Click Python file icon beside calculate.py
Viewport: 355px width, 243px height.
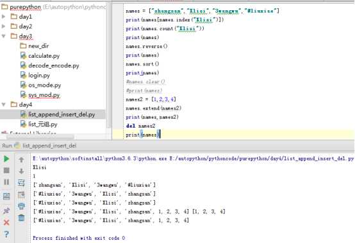[23, 56]
